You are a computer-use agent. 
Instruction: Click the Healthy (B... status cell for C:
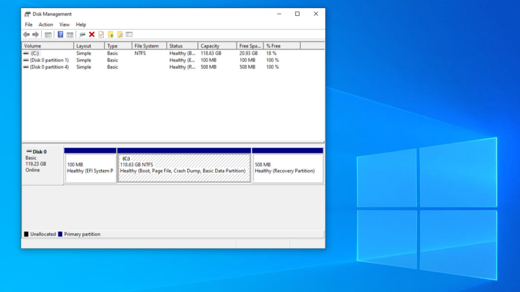coord(182,53)
